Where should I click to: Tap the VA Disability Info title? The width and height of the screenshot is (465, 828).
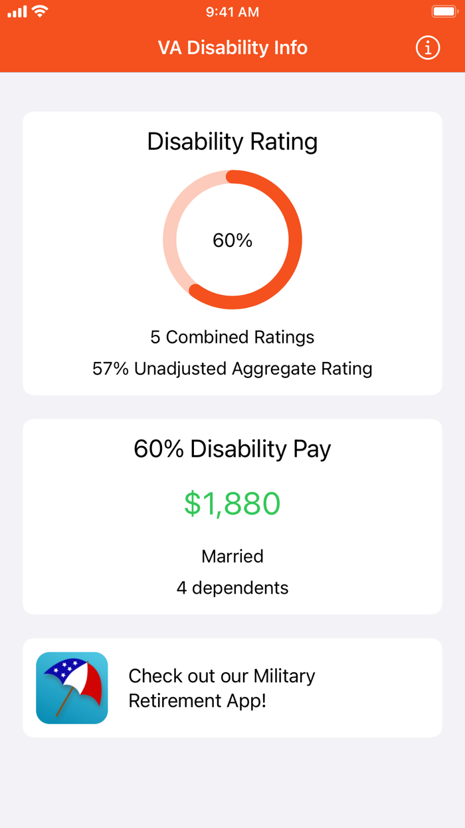(232, 47)
